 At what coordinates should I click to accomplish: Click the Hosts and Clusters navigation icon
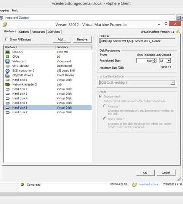[x=2, y=18]
